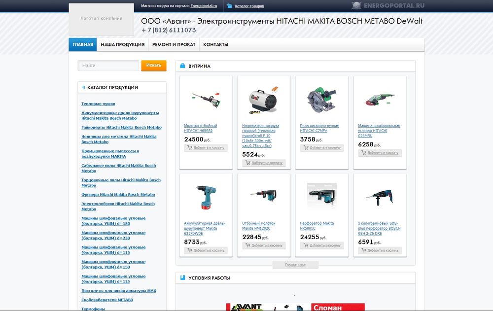Viewport: 493px width, 311px height.
Task: Open Фрезера Hitachi Makita Bosch Metabo
Action: (118, 195)
